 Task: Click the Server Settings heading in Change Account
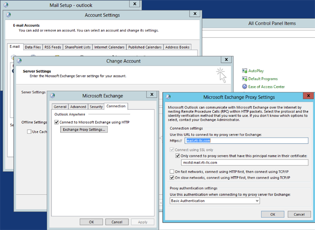[x=37, y=71]
